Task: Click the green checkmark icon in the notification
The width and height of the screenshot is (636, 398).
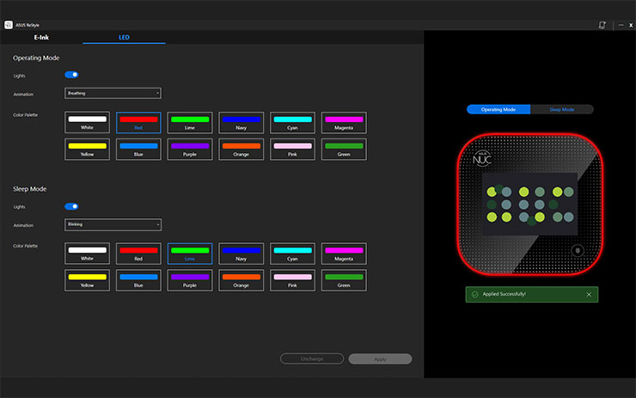Action: [474, 294]
